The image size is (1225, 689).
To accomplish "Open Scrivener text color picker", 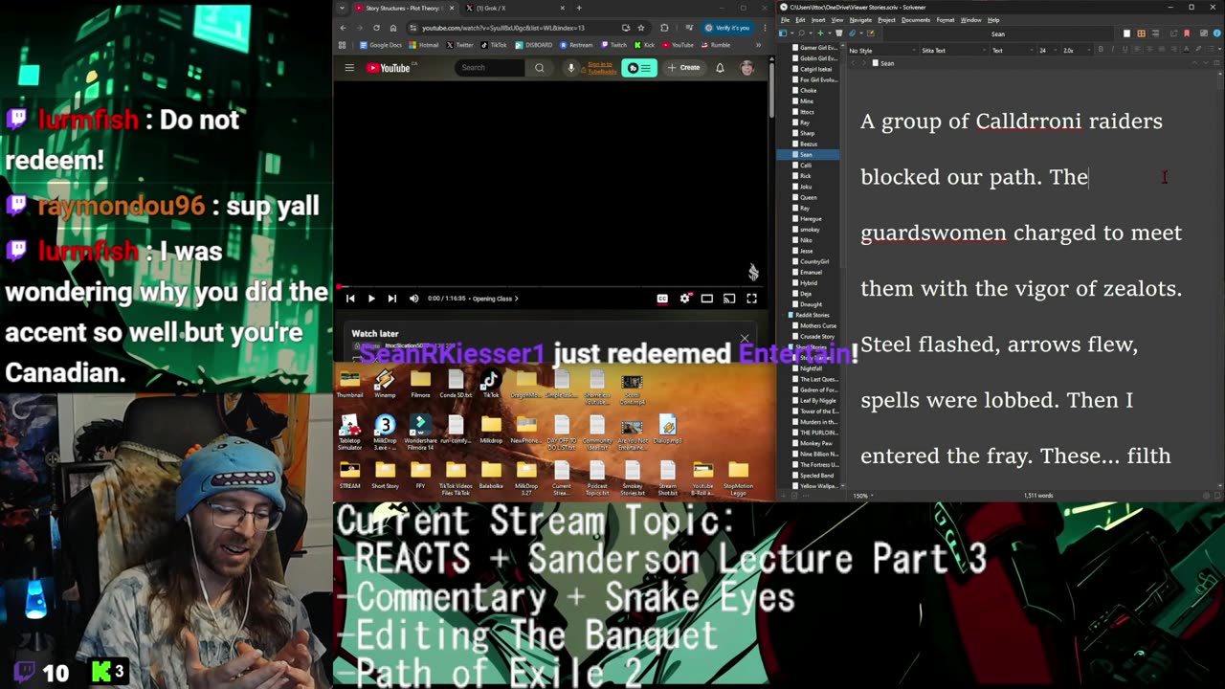I will 1186,50.
